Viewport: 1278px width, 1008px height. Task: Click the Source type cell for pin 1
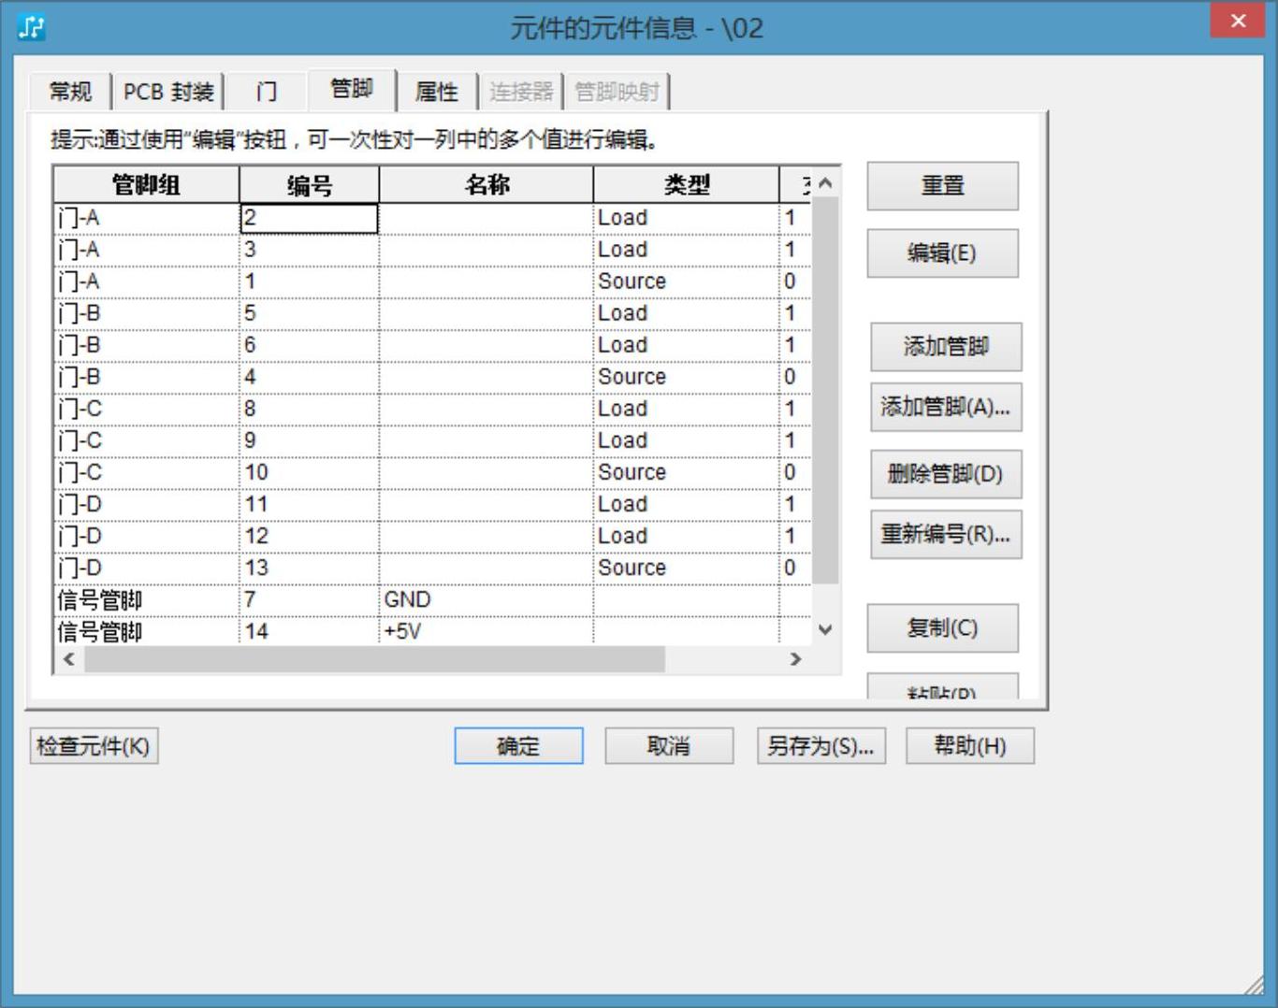[687, 281]
